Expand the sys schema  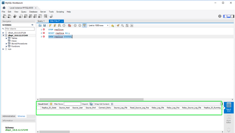(x=3, y=49)
